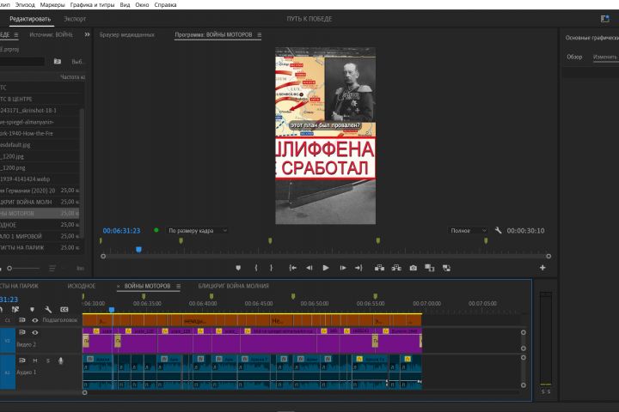
Task: Toggle the closed captions CC icon in the timeline
Action: click(x=64, y=310)
